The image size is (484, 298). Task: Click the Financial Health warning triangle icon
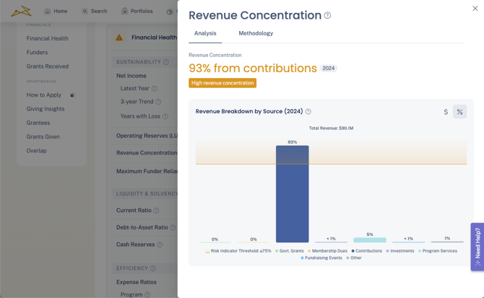click(x=119, y=38)
